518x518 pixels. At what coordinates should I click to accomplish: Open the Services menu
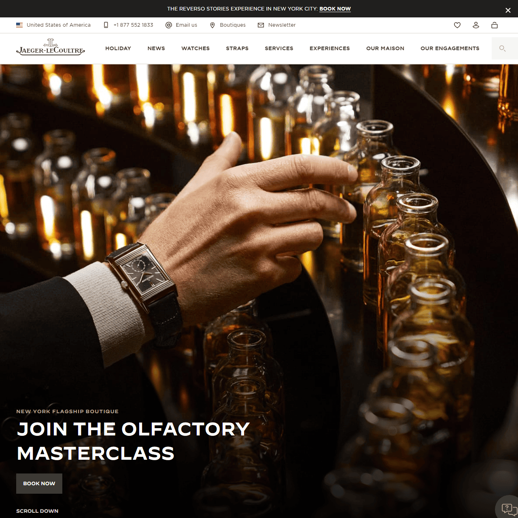[x=279, y=48]
